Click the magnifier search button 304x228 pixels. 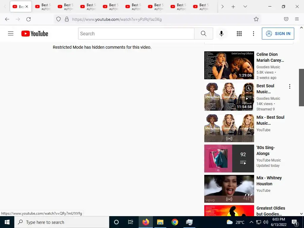204,34
